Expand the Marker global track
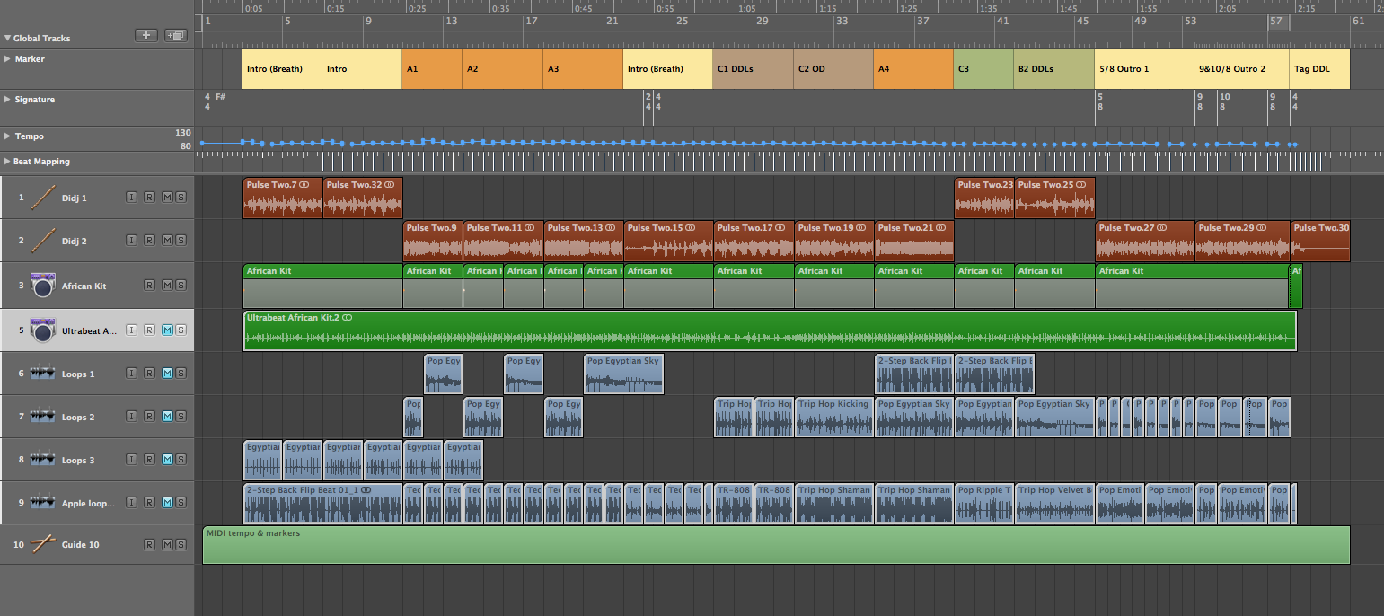 click(x=7, y=58)
